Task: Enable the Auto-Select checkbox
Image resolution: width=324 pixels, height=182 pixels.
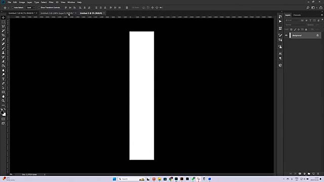Action: point(13,8)
